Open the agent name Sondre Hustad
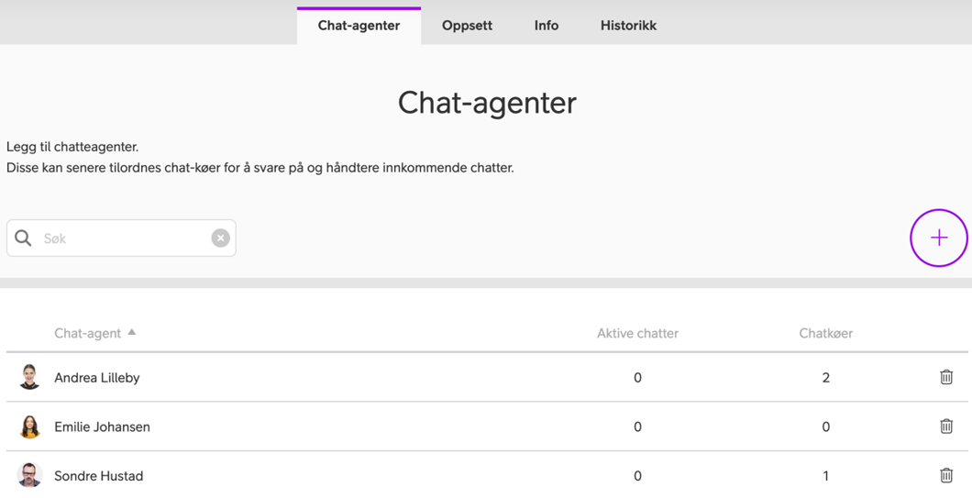This screenshot has height=498, width=972. [98, 476]
